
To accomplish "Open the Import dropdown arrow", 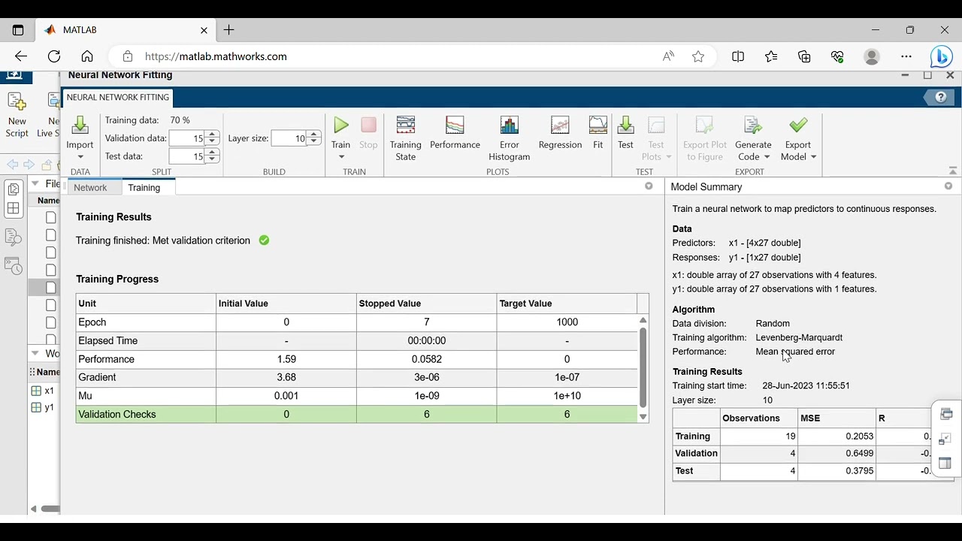I will click(x=80, y=157).
